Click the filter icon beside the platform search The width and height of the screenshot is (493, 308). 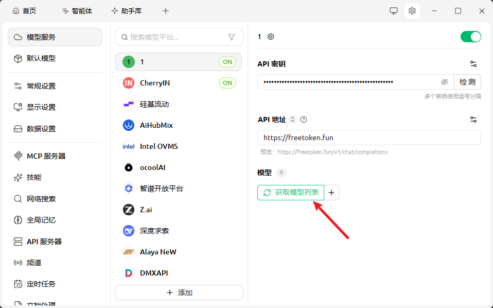232,37
